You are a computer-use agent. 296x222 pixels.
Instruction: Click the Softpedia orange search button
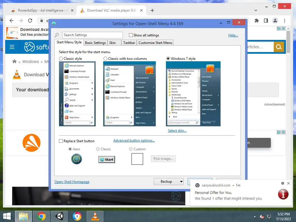point(279,47)
